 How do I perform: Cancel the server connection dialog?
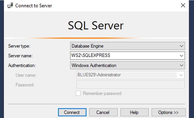point(103,112)
